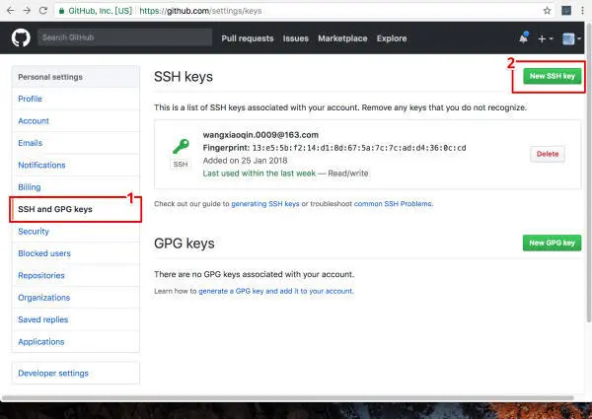The image size is (592, 419).
Task: Bookmark page with star icon
Action: point(547,11)
